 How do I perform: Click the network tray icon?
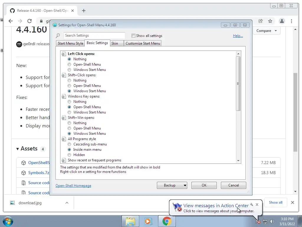point(265,221)
